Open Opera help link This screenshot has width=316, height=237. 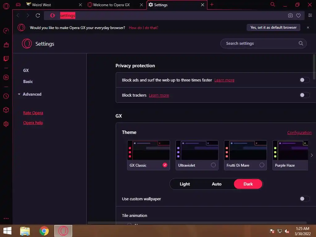tap(33, 123)
